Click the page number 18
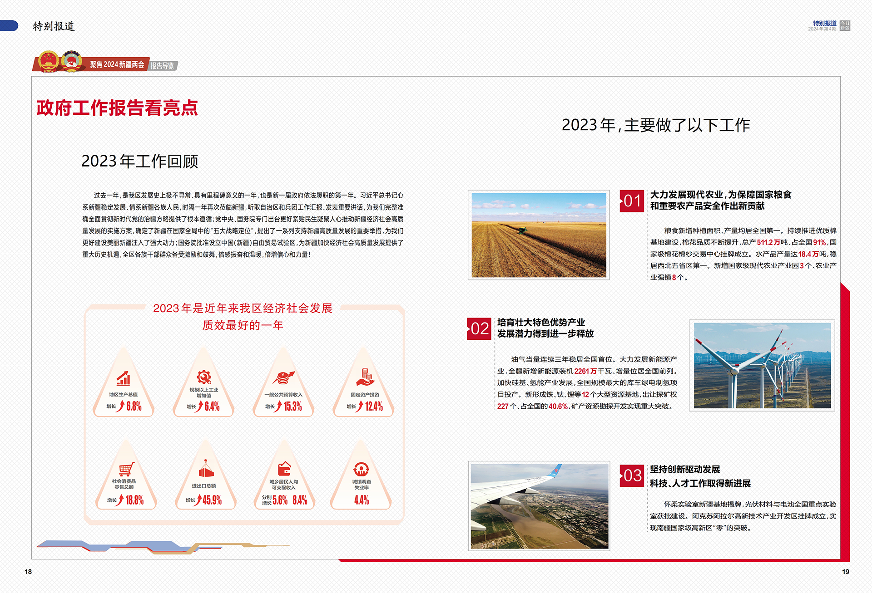 (28, 572)
